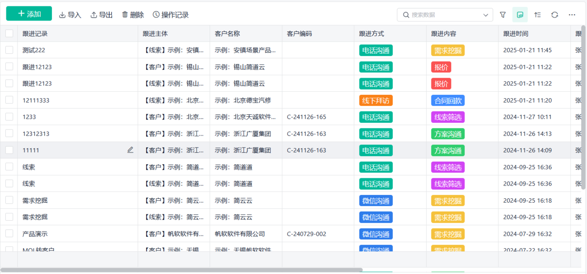This screenshot has height=274, width=587.
Task: Toggle the highlighted green display settings icon
Action: click(520, 15)
